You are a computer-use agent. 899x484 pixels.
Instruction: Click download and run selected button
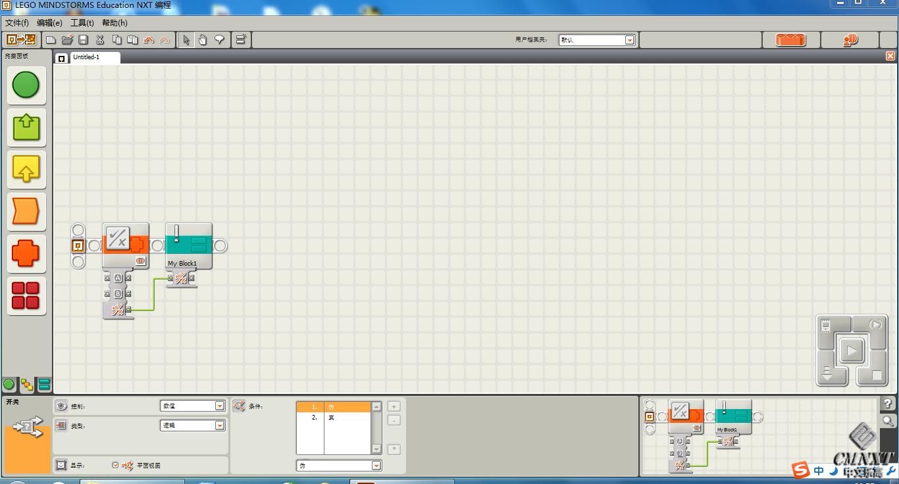tap(874, 324)
